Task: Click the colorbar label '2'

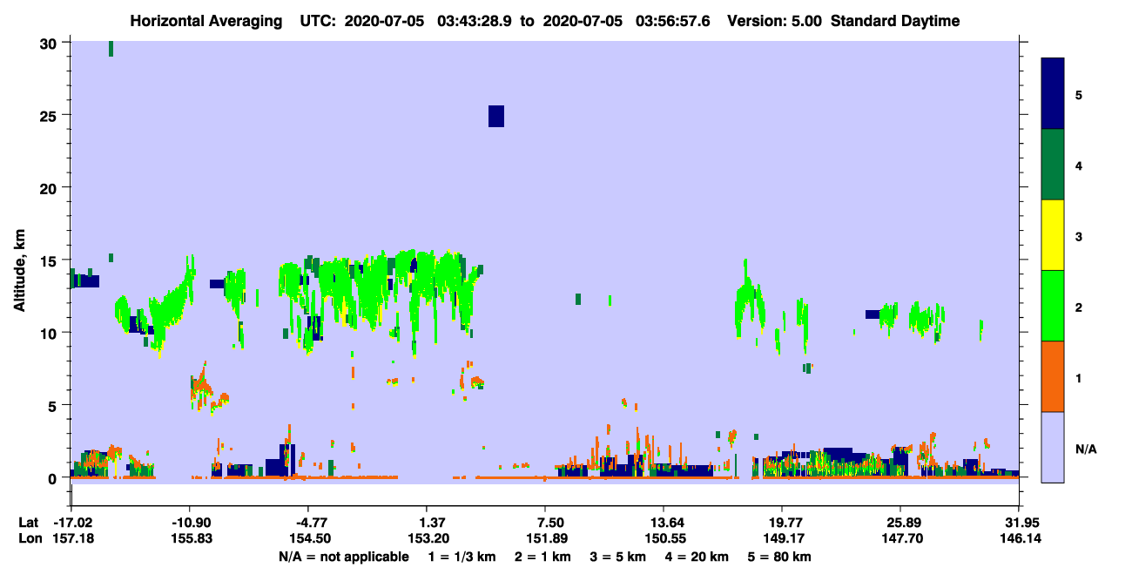Action: click(x=1079, y=307)
